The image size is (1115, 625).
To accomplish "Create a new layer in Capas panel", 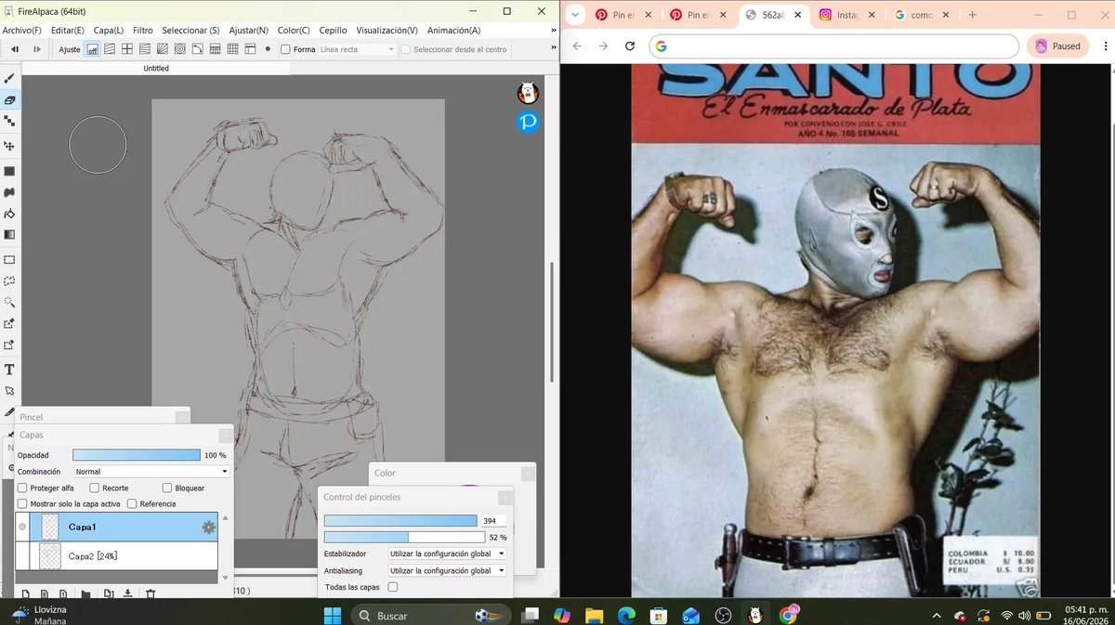I will [x=25, y=594].
